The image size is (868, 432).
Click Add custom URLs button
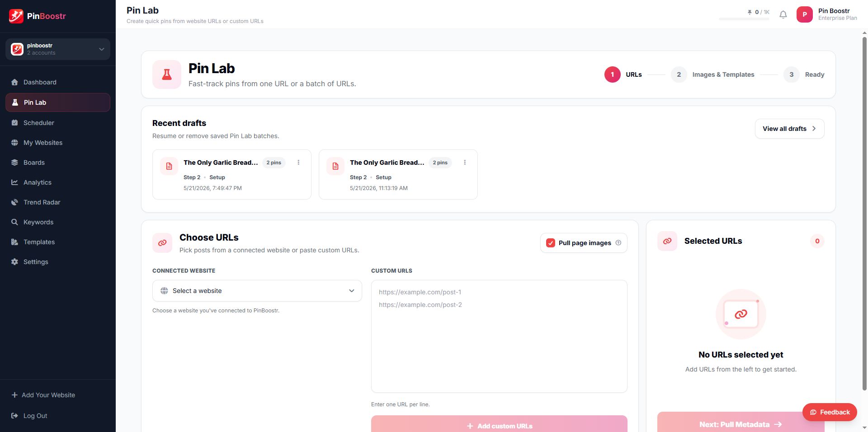click(499, 424)
